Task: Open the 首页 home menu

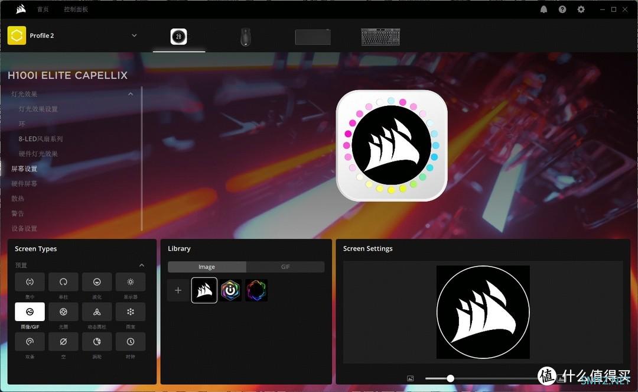Action: point(43,9)
